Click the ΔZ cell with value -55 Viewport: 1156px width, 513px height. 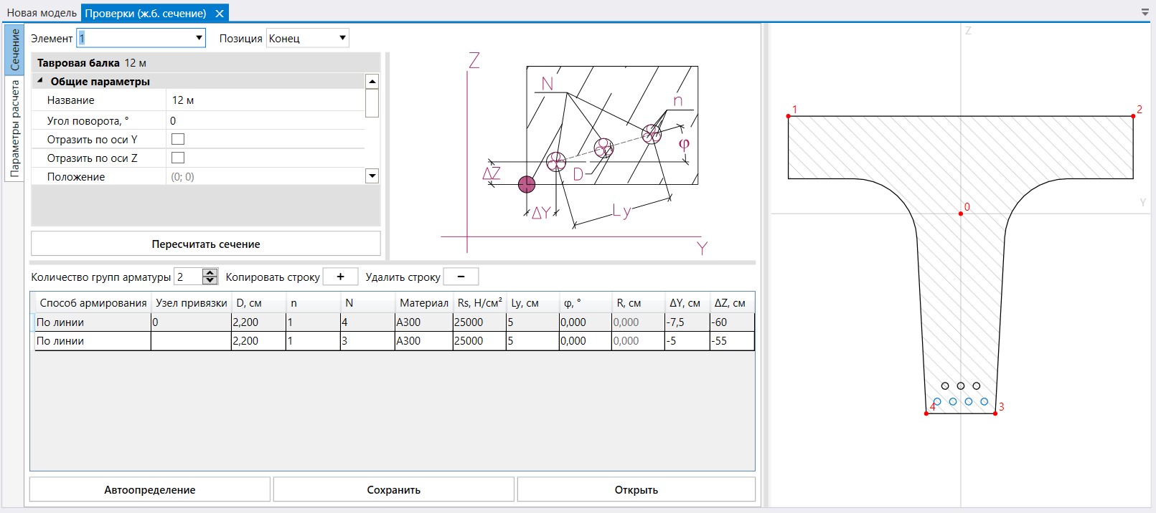tap(732, 341)
